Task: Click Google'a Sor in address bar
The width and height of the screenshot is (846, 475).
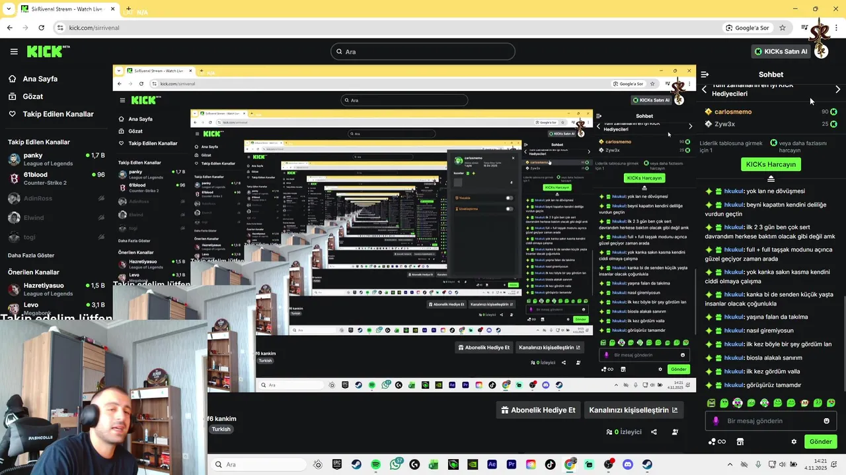Action: coord(747,28)
